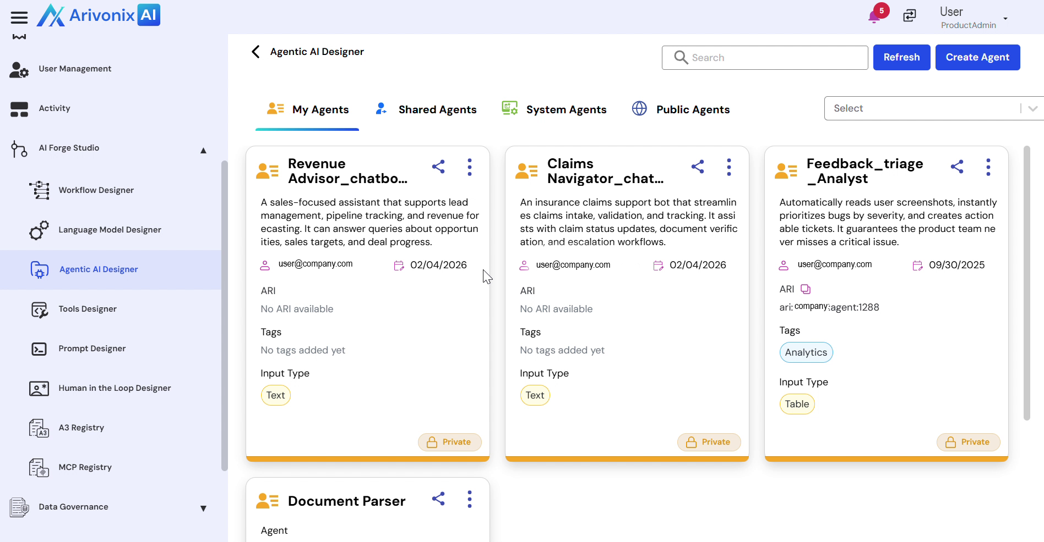Go back using the left arrow
The width and height of the screenshot is (1044, 542).
click(x=255, y=52)
